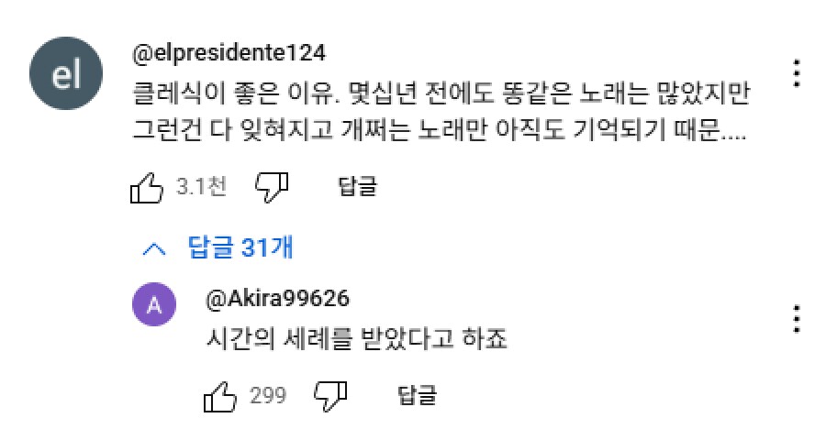
Task: Dislike the comment by @elpresidente124
Action: pos(271,187)
